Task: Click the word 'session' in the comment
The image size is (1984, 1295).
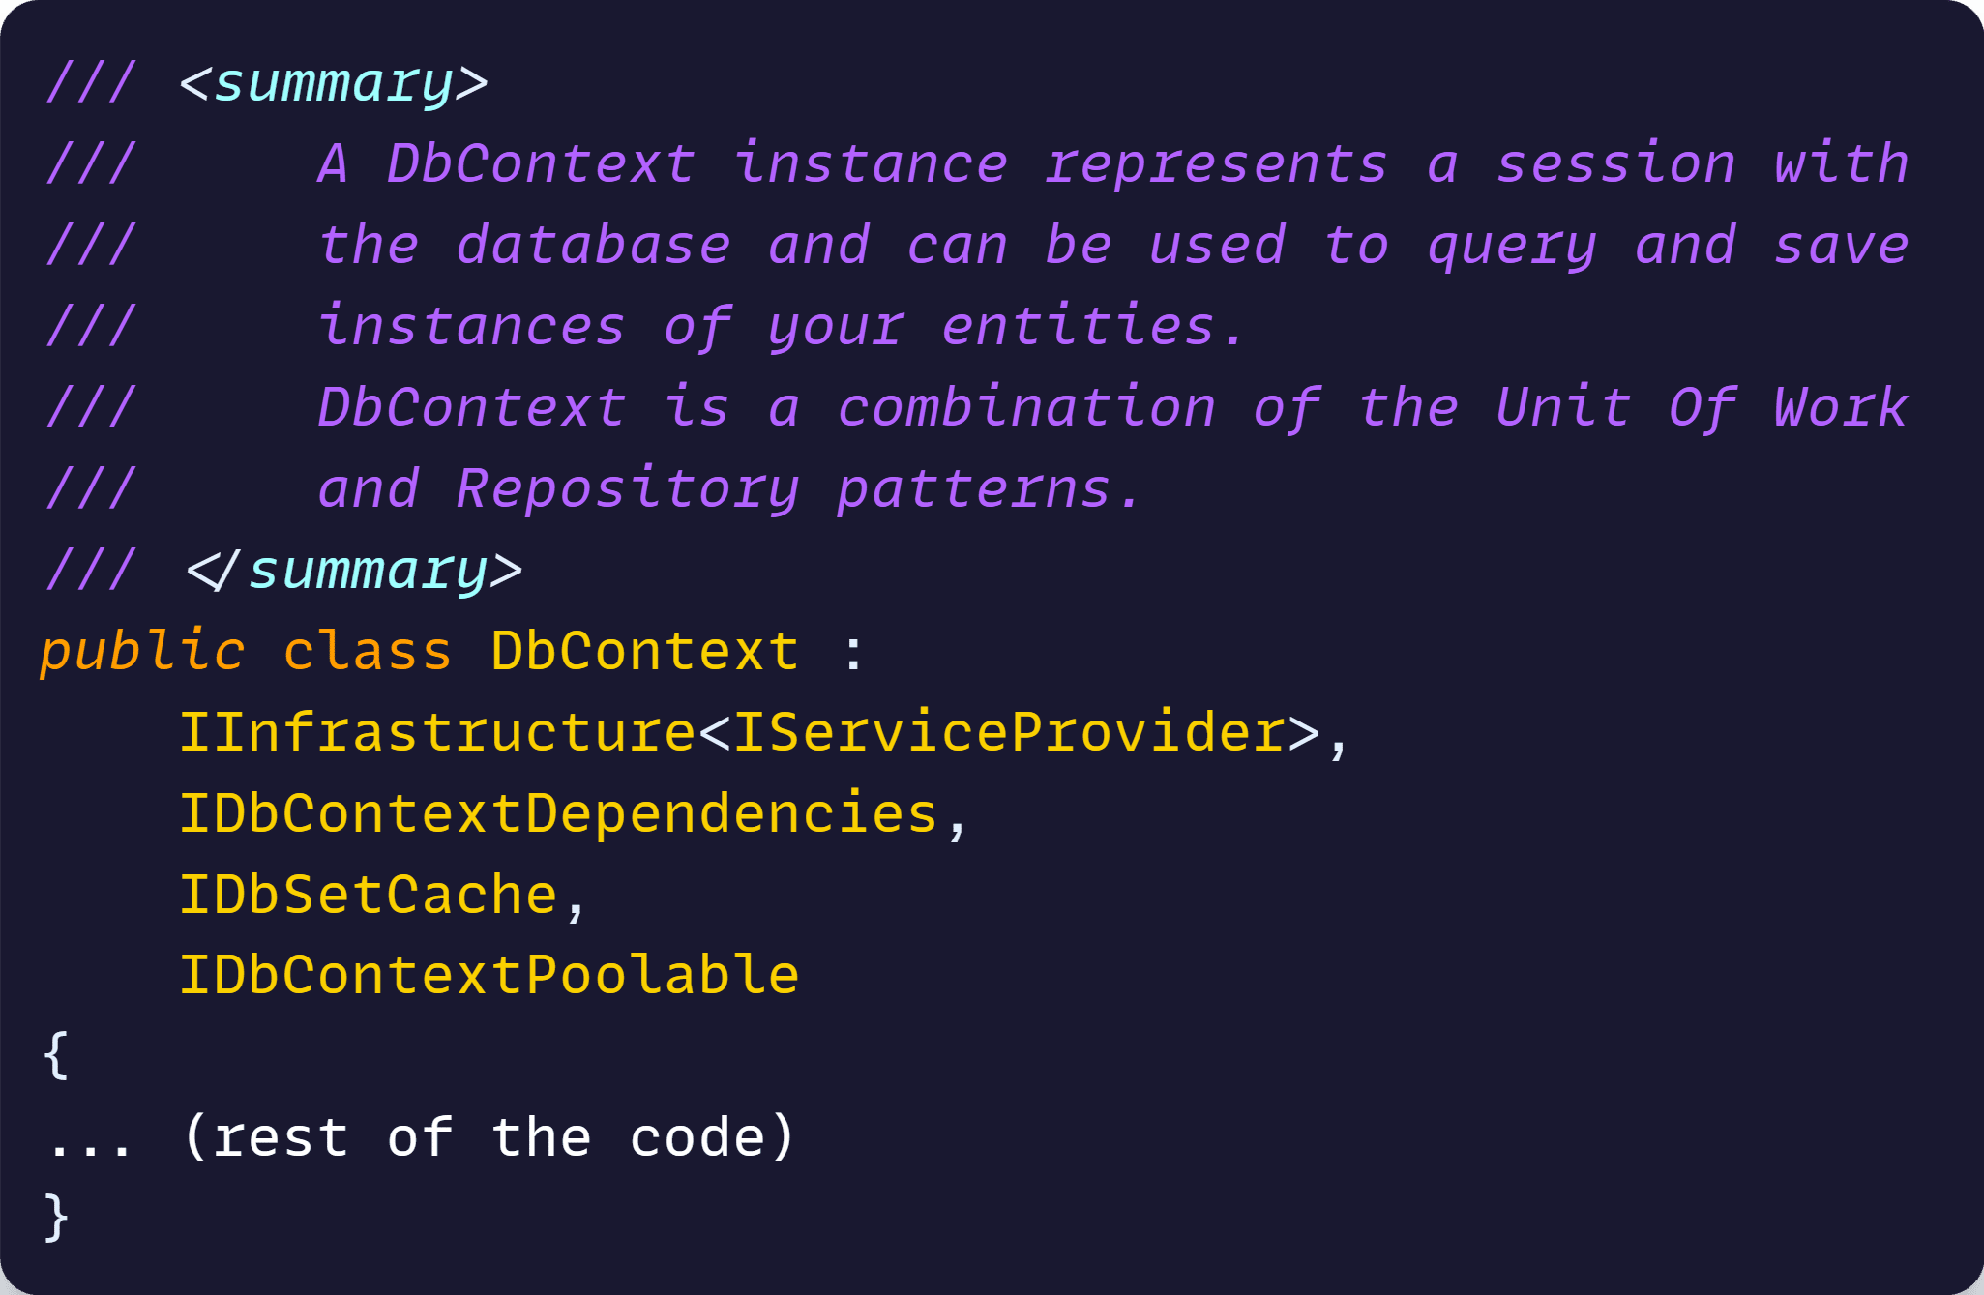Action: tap(1615, 164)
